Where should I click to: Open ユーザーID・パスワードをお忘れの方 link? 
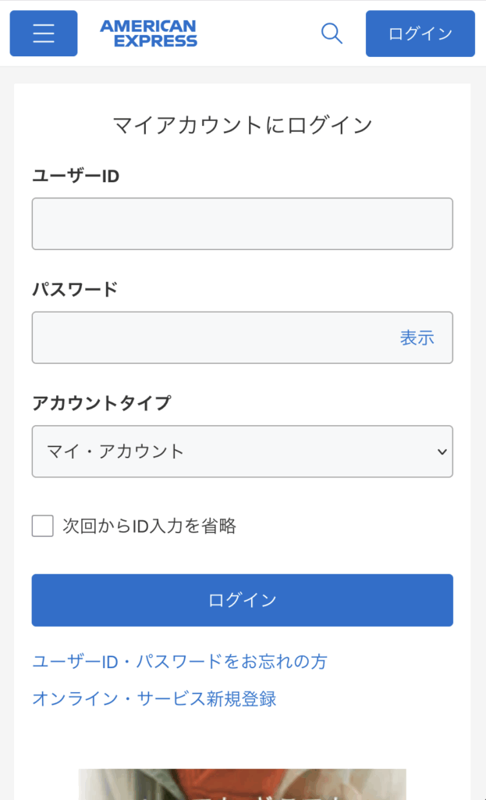point(179,662)
